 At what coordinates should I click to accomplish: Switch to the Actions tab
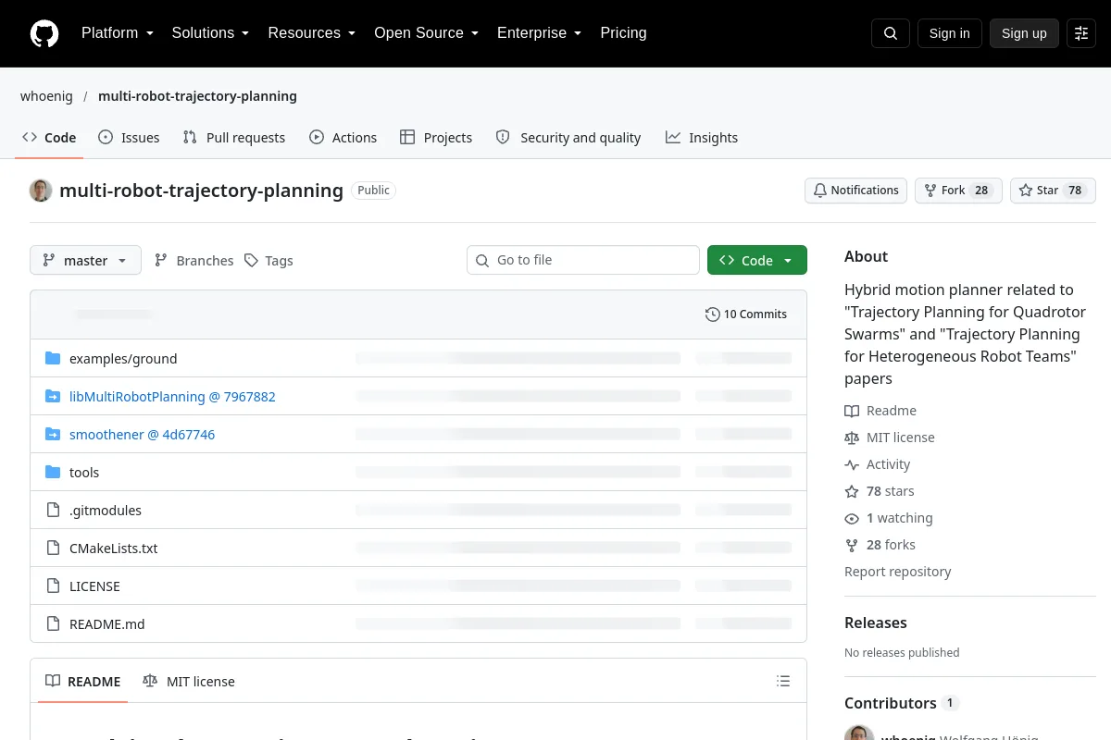point(343,138)
